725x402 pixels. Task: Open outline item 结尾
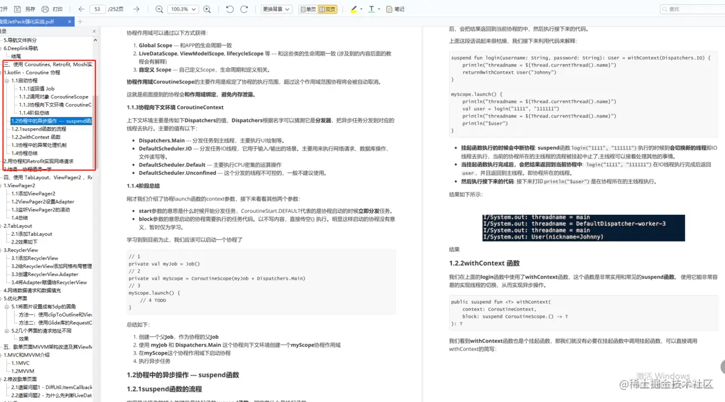16,56
